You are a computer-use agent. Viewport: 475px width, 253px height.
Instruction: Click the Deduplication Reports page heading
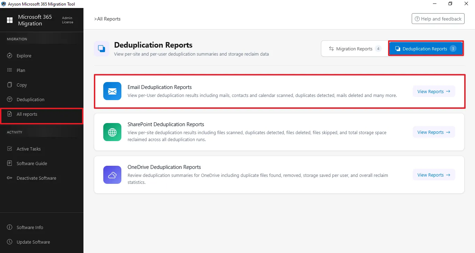[x=153, y=45]
